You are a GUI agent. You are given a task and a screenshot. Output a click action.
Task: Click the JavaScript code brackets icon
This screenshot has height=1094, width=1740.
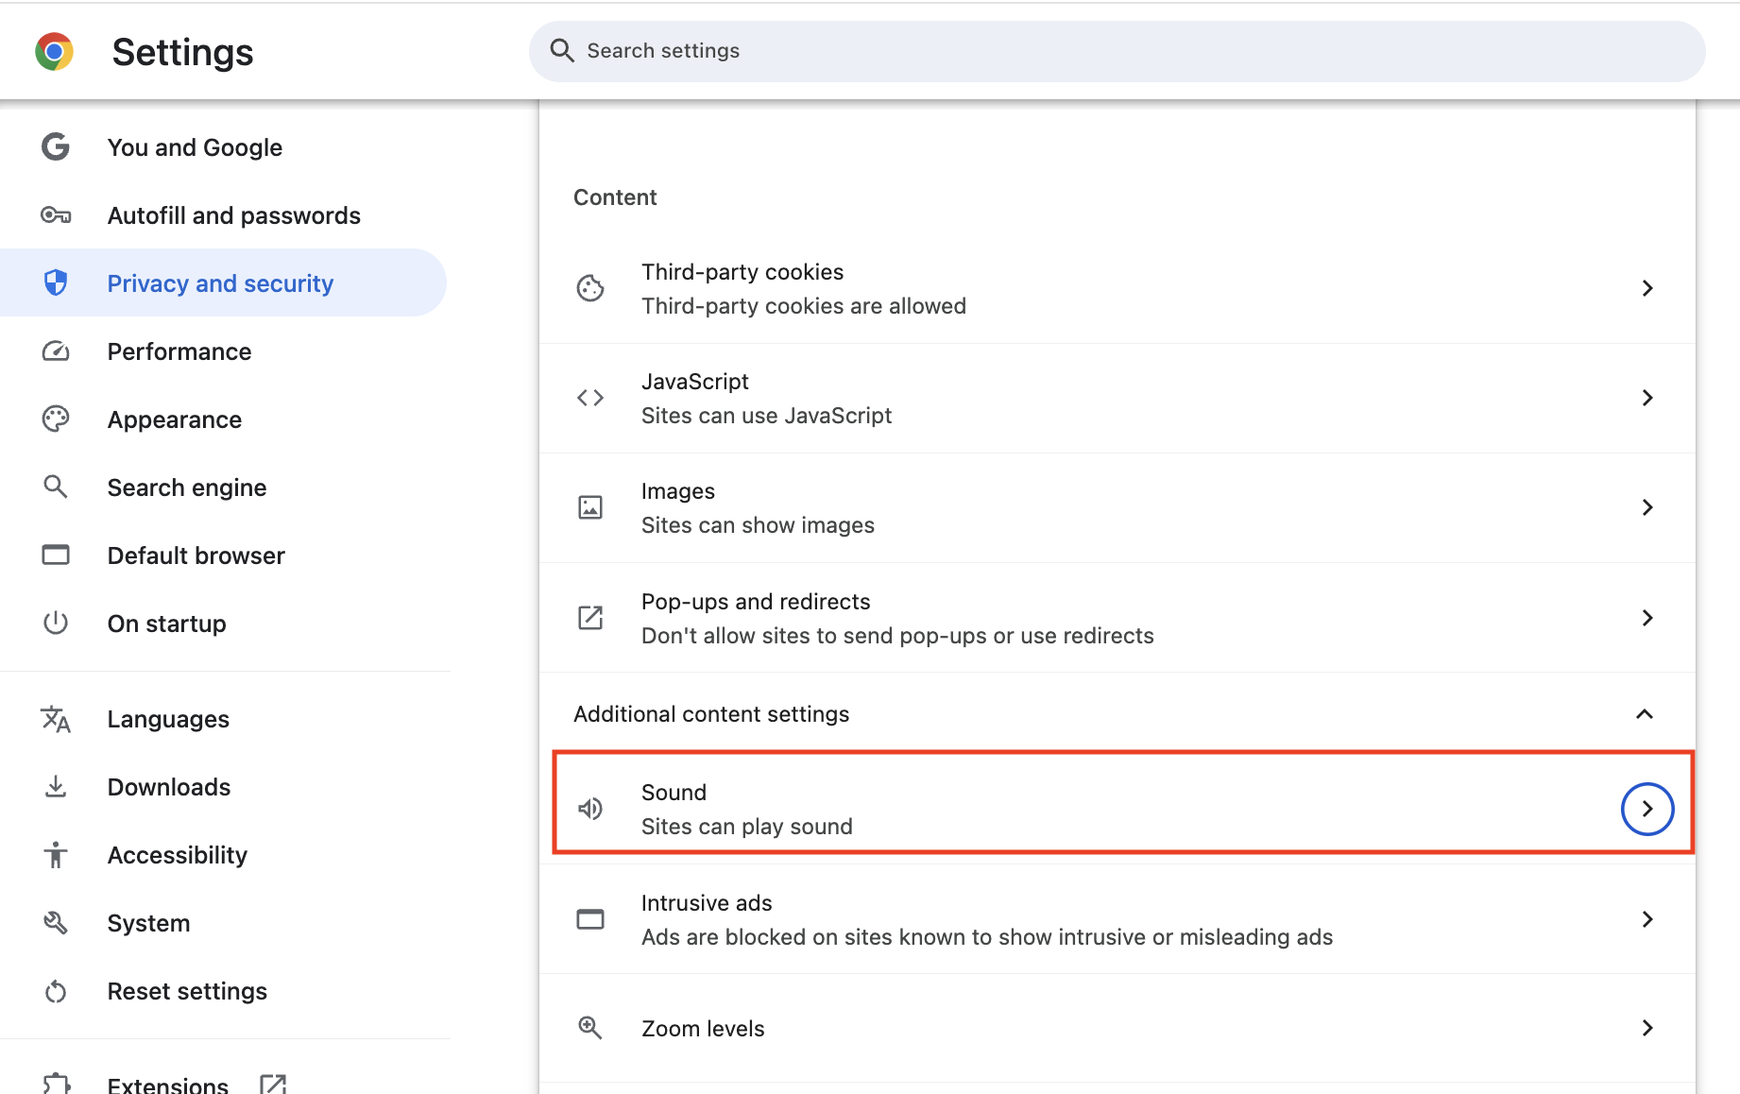590,398
